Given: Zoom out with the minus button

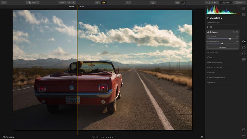Looking at the screenshot, I should [x=70, y=2].
